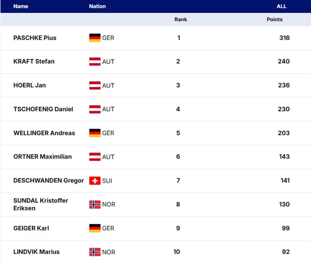Sort by the Rank subheader
Screen dimensions: 311x263
[181, 19]
